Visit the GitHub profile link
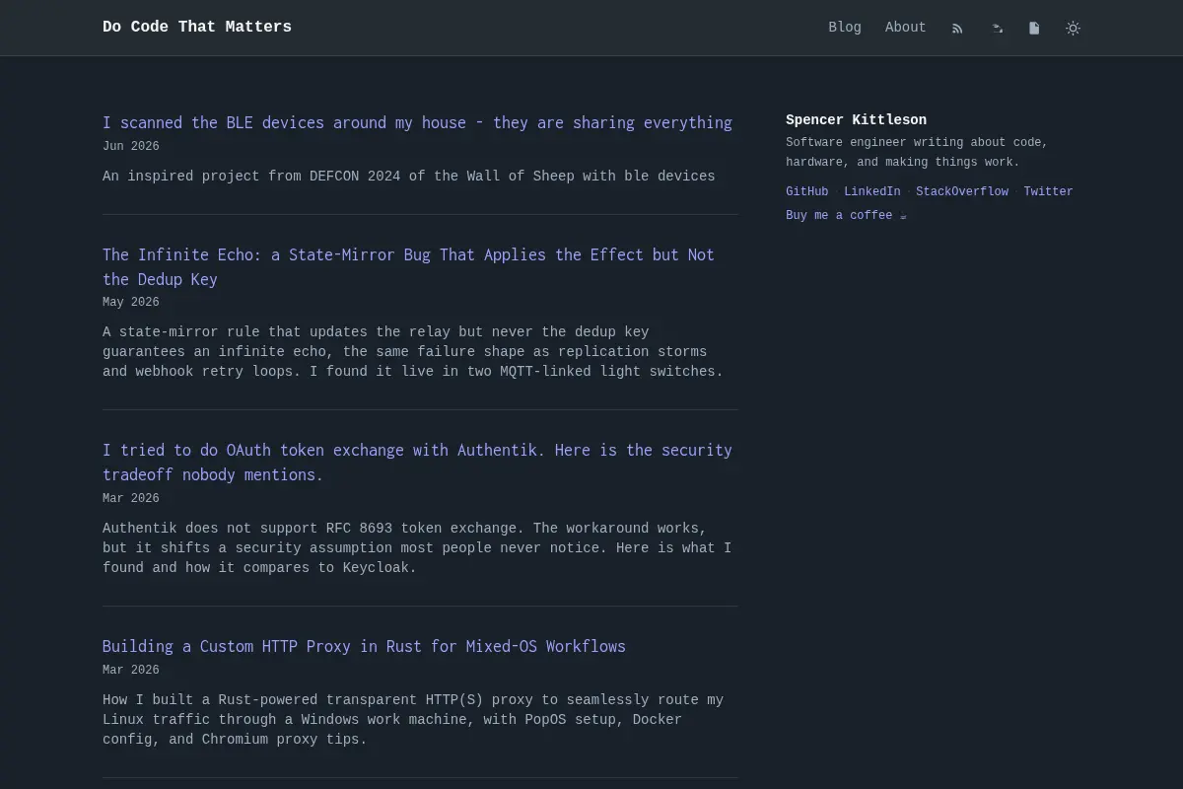1183x789 pixels. 806,191
